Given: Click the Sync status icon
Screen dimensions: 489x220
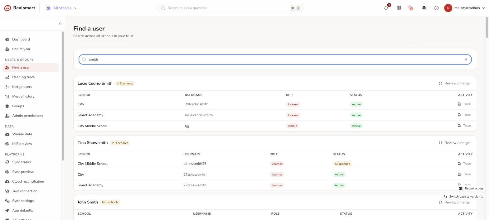Looking at the screenshot, I should pos(7,162).
